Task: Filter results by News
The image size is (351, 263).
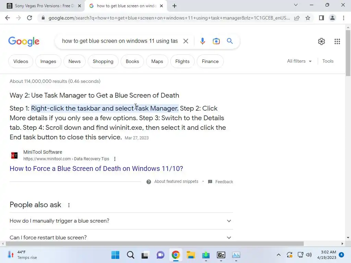Action: point(74,62)
